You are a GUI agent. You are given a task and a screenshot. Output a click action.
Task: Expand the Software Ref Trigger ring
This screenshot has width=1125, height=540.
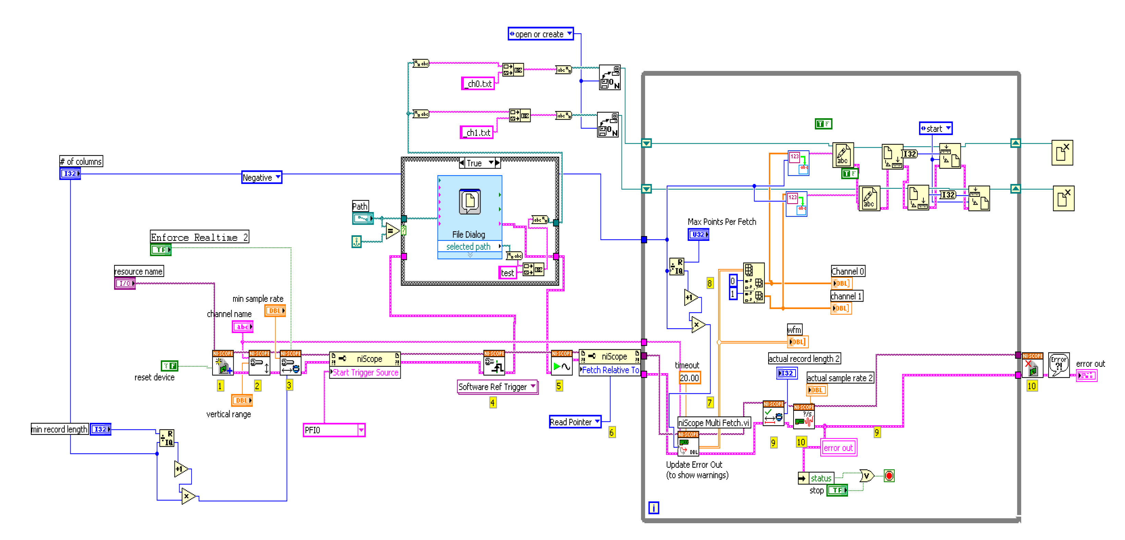[533, 386]
